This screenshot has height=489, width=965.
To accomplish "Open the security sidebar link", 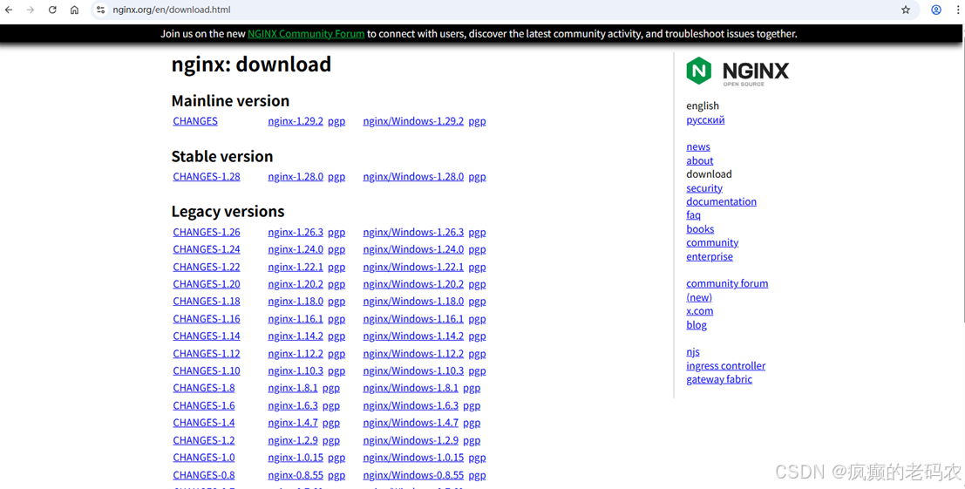I will click(704, 188).
